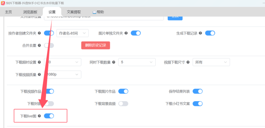This screenshot has width=265, height=128.
Task: Disable 下载live图 switch
Action: tap(49, 116)
